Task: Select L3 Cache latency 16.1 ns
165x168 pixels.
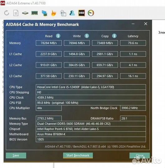Action: (133, 76)
